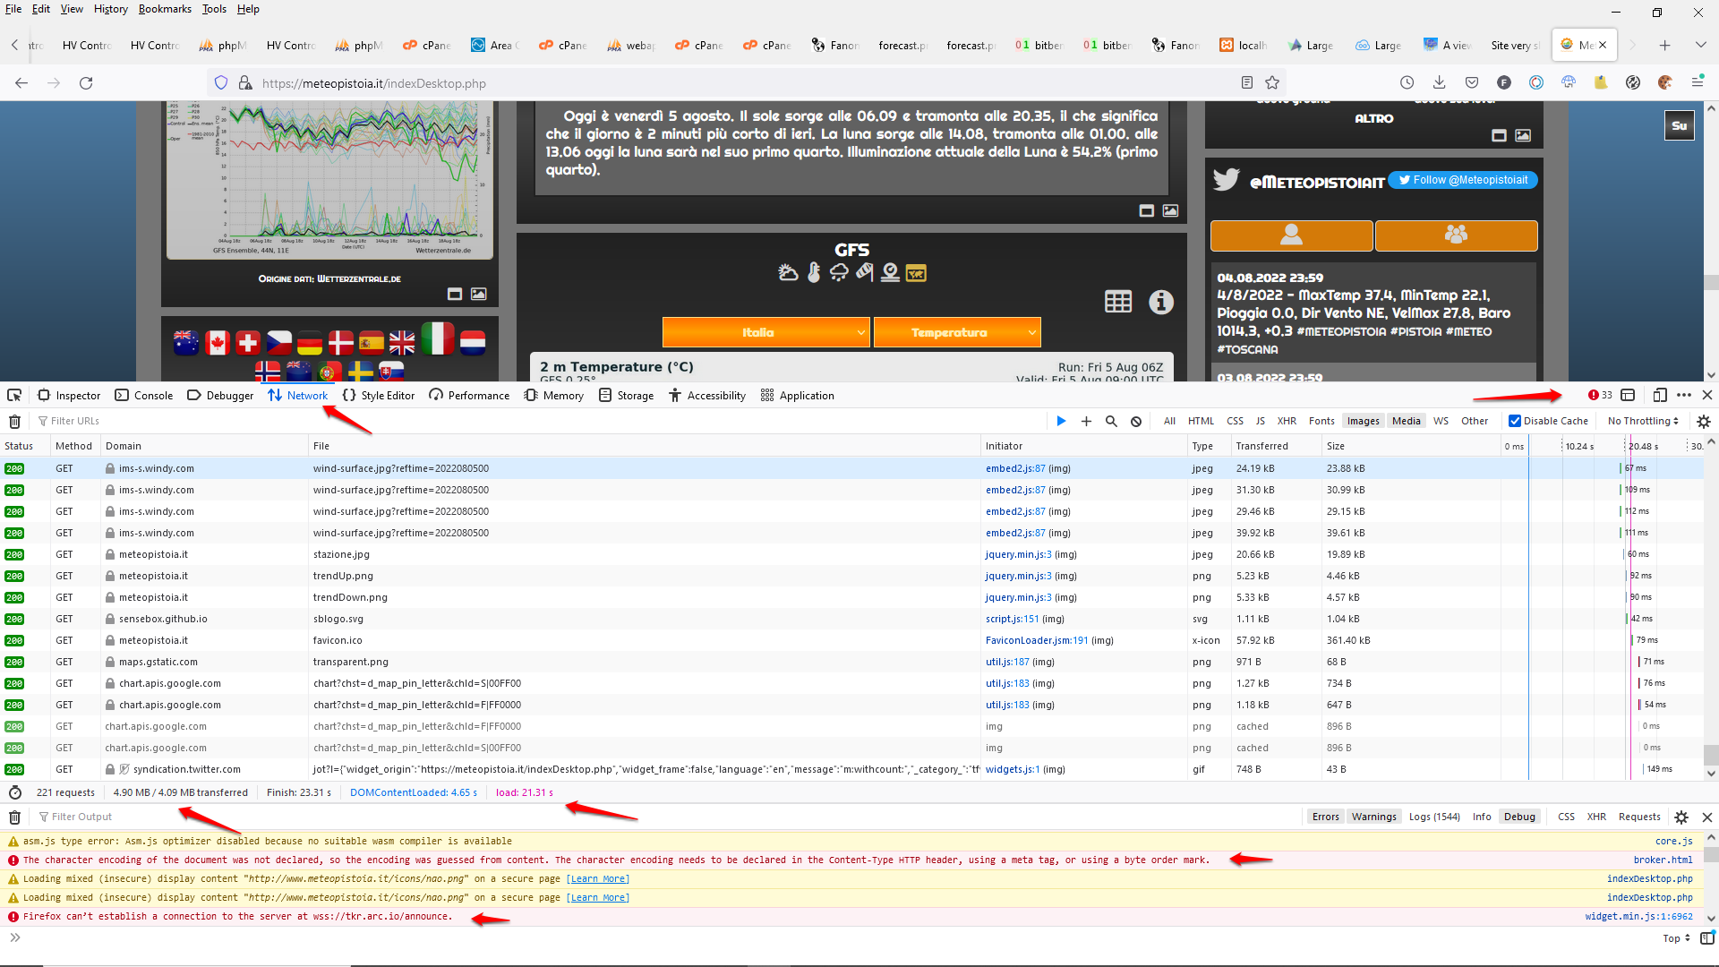
Task: Open network settings gear icon
Action: tap(1704, 421)
